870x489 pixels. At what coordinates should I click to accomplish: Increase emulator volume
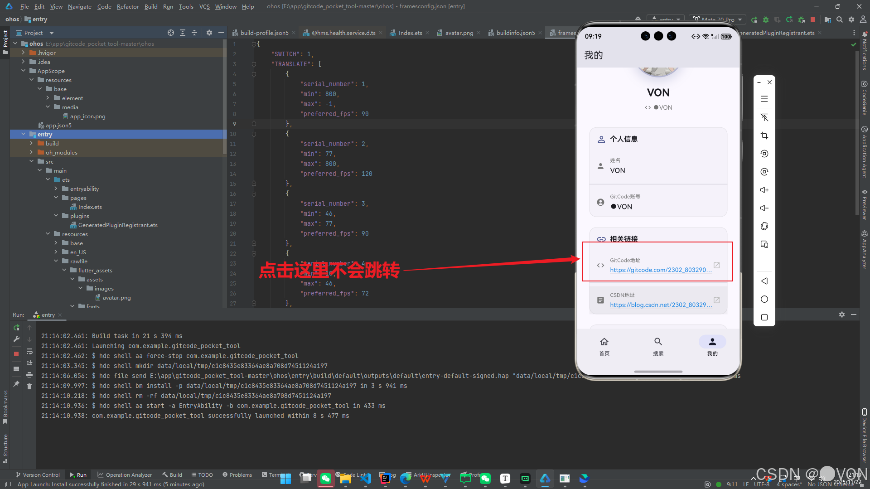pyautogui.click(x=764, y=190)
